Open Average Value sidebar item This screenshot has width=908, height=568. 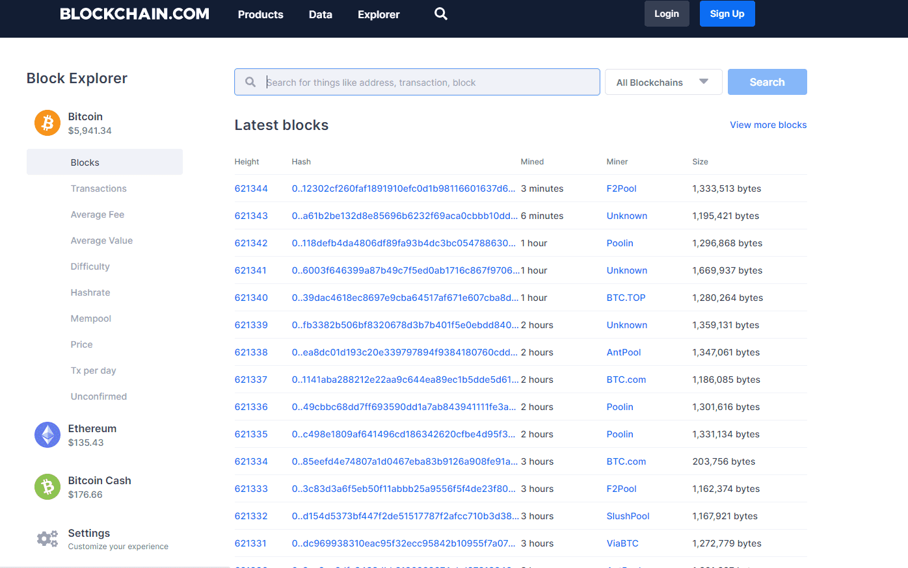(x=101, y=240)
